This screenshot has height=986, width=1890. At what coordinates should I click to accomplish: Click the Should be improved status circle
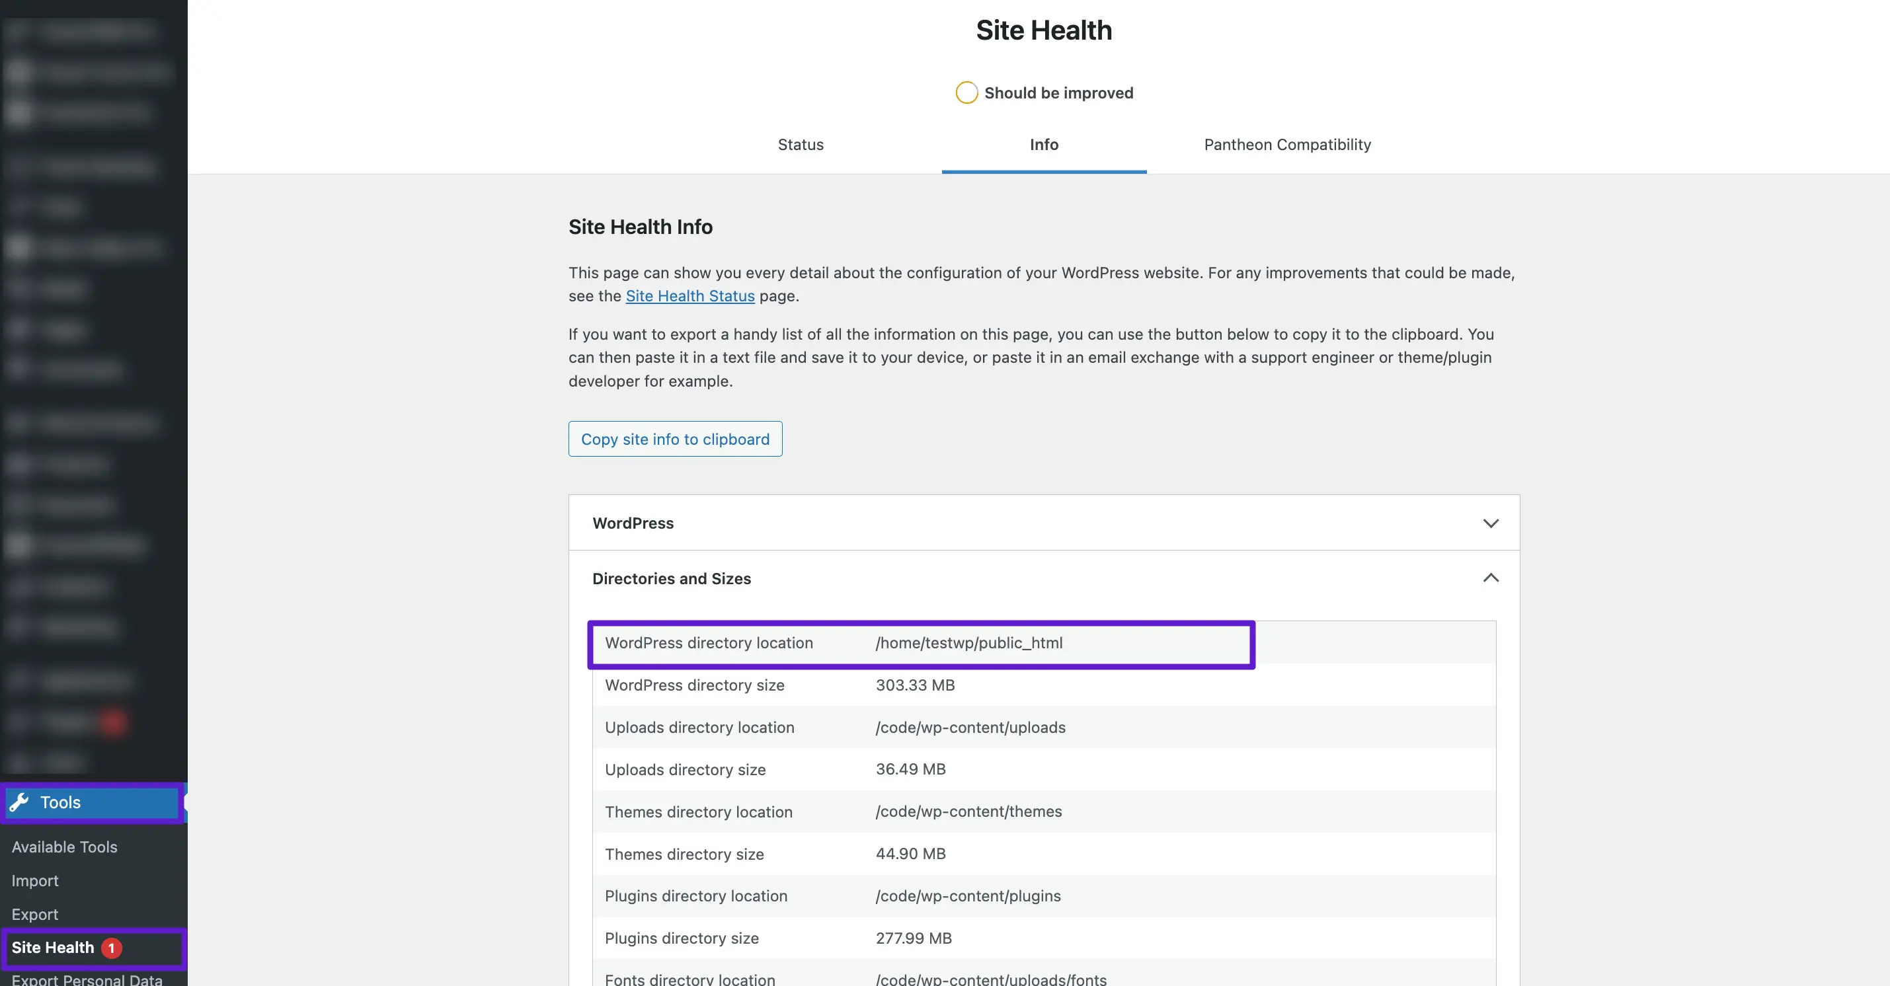[x=966, y=93]
